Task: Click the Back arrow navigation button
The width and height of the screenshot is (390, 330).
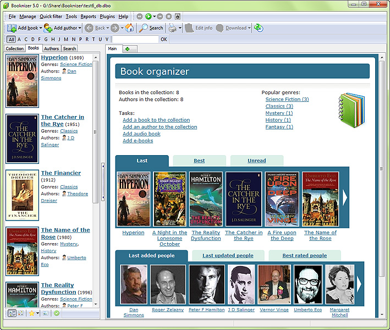Action: coord(89,28)
